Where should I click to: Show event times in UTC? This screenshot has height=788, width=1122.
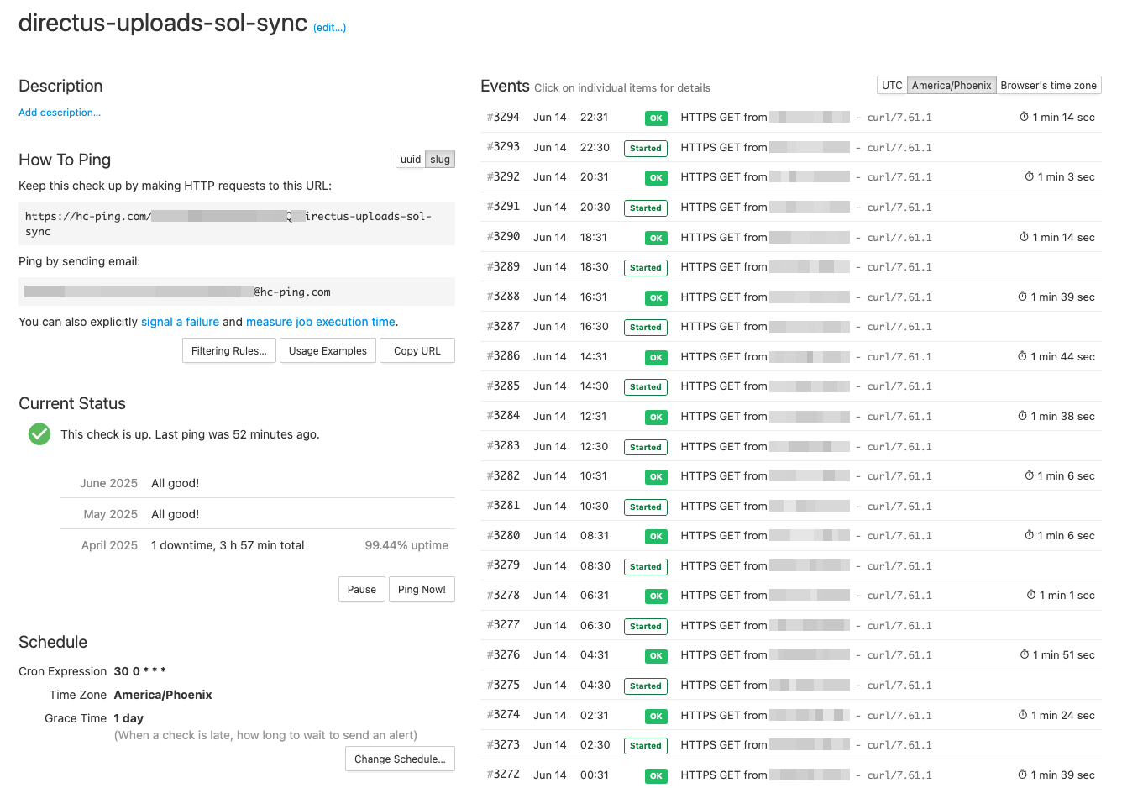[892, 86]
